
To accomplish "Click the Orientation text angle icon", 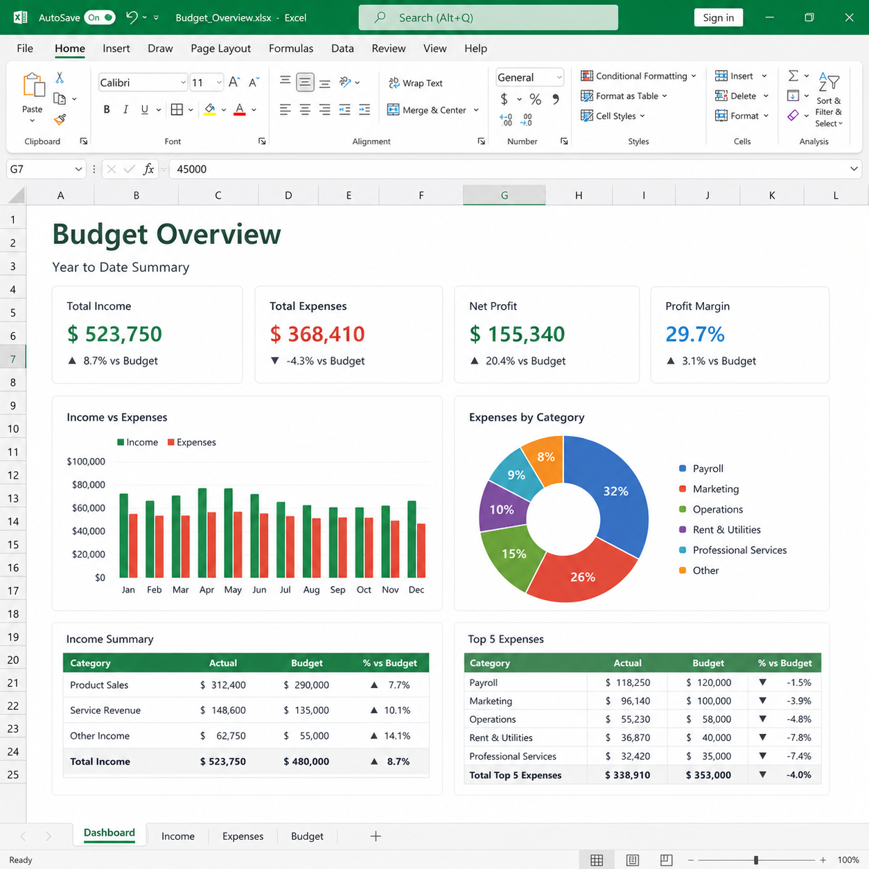I will pyautogui.click(x=345, y=82).
